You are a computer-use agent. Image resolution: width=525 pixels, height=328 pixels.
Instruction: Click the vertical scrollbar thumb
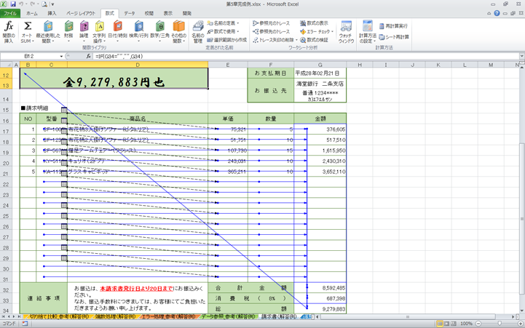coord(522,219)
